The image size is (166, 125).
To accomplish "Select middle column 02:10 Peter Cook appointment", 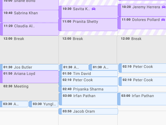I will point(88,81).
